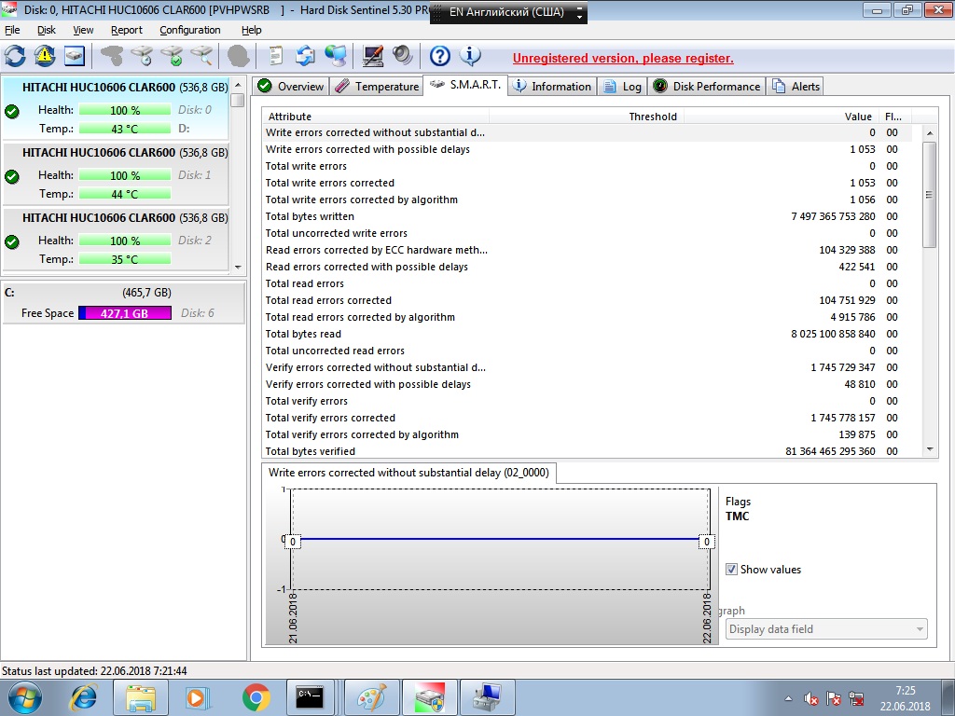
Task: Select the Total verify errors corrected row
Action: (x=588, y=418)
